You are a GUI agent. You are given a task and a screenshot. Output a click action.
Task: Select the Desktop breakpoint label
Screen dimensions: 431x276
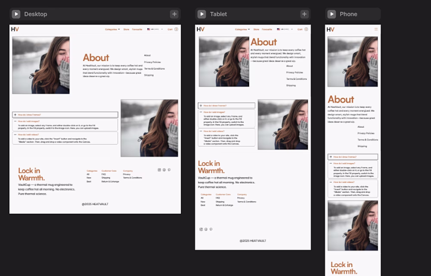(35, 14)
